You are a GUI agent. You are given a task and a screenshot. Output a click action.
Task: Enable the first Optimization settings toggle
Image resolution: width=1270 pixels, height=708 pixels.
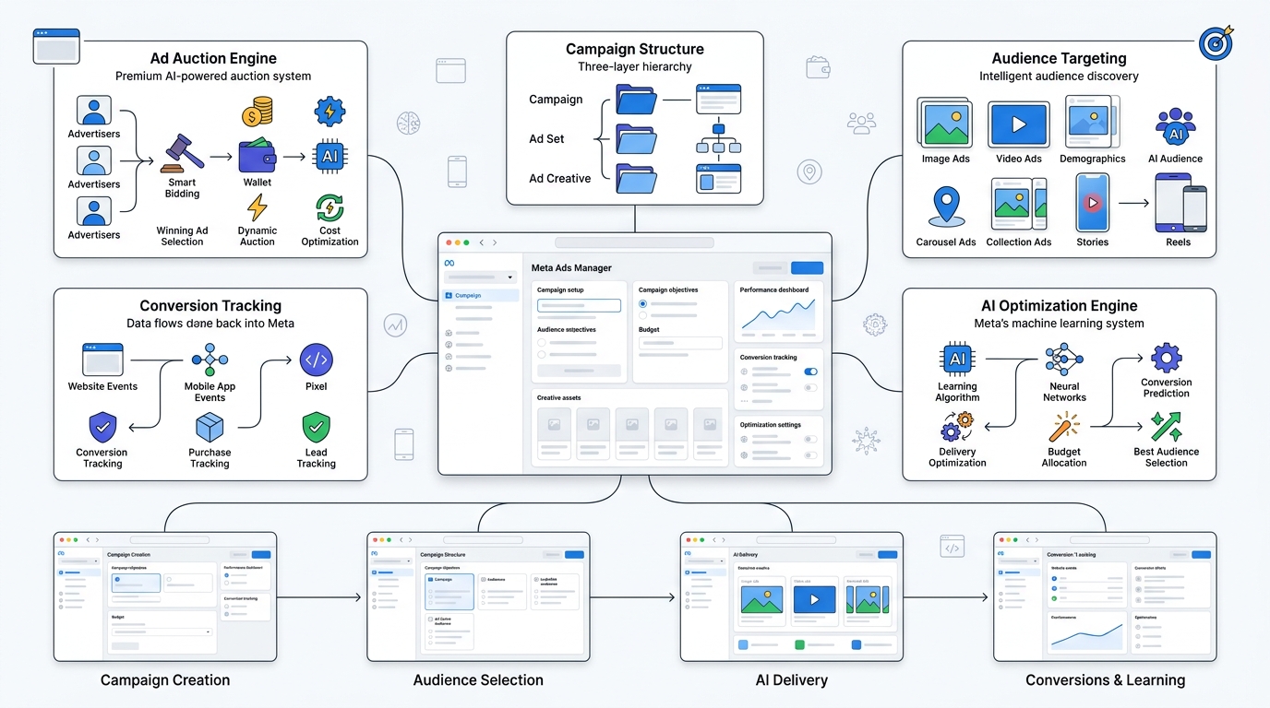[x=810, y=440]
